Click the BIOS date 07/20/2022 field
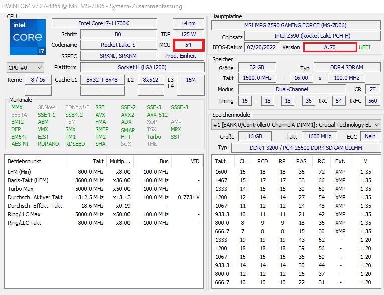The image size is (384, 295). [x=262, y=47]
